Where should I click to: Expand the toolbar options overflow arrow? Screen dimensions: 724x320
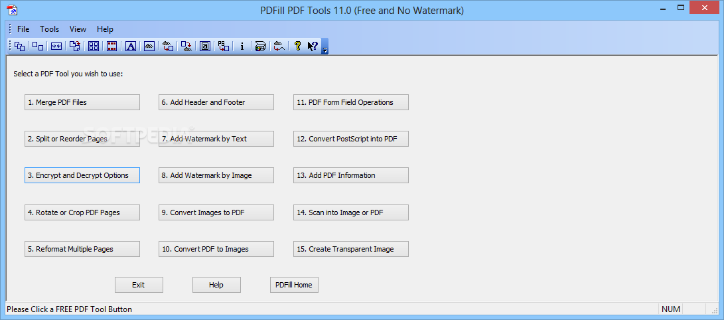tap(325, 46)
